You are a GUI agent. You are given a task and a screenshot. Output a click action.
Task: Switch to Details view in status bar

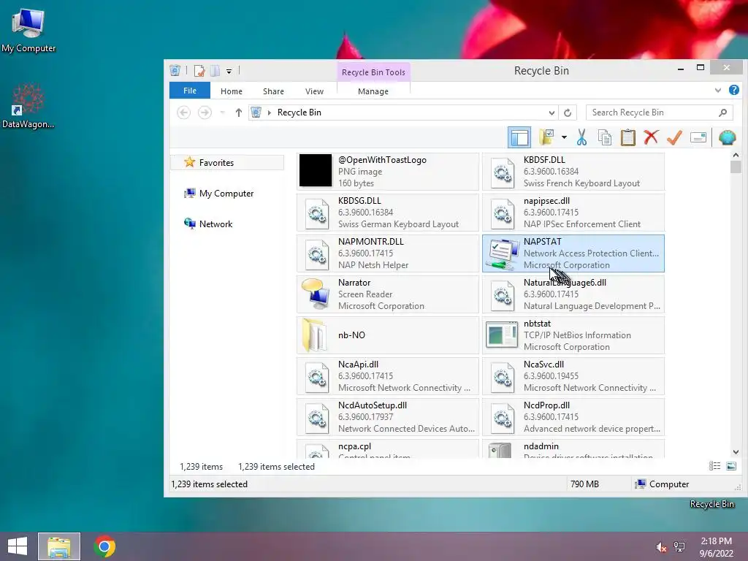coord(714,466)
